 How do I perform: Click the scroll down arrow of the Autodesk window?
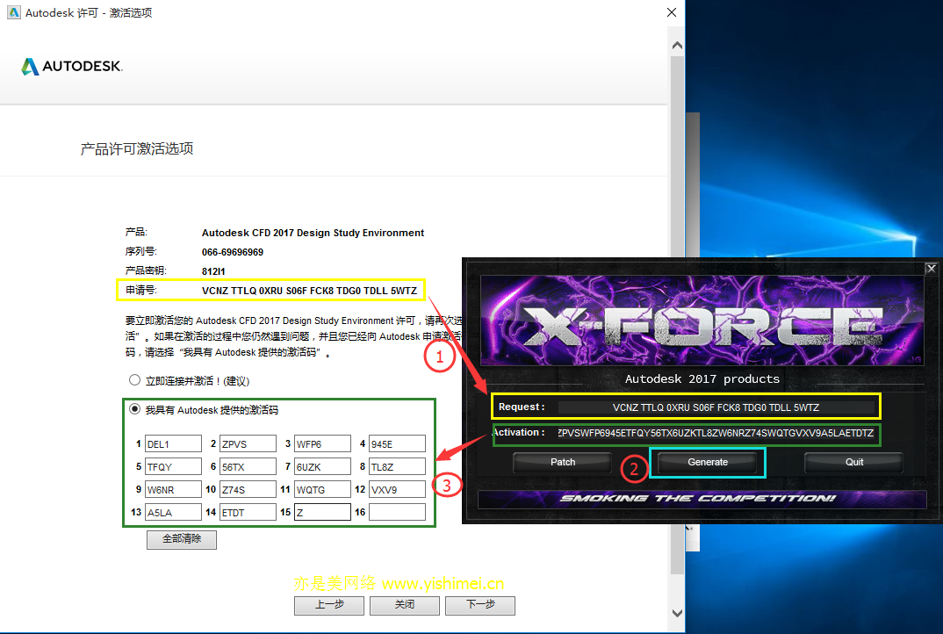(677, 613)
